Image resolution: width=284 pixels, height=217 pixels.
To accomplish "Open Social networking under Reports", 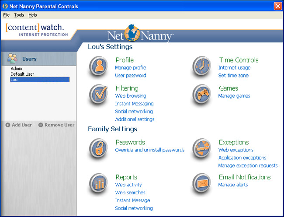I will (134, 208).
